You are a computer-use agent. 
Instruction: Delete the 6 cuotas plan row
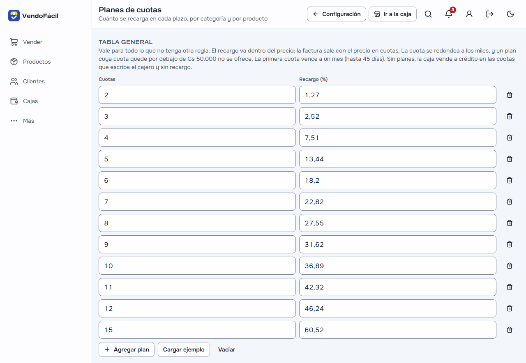tap(510, 180)
